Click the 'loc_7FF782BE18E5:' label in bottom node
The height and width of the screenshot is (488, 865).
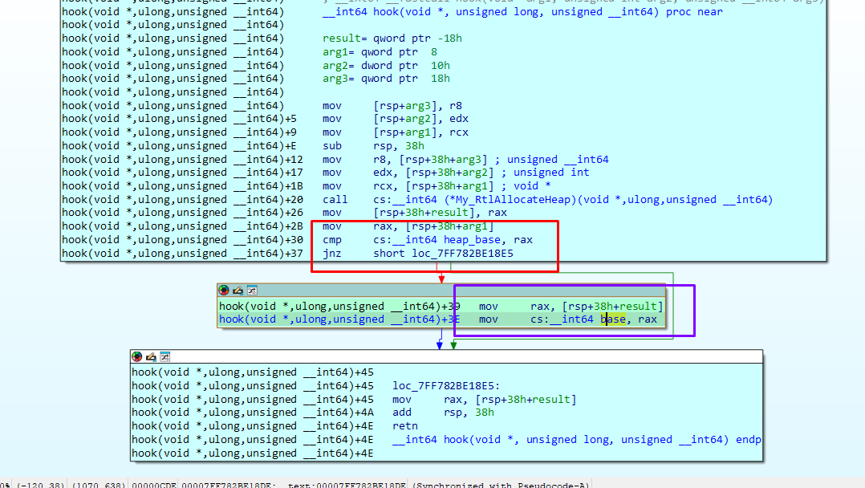(x=446, y=386)
